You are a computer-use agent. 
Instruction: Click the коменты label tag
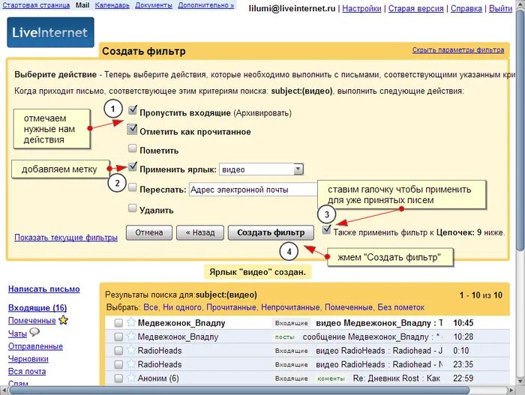coord(331,379)
